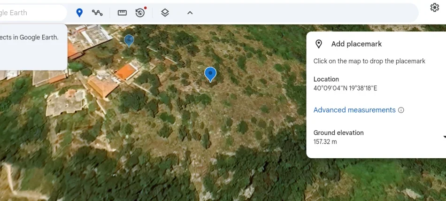This screenshot has width=446, height=201.
Task: Open the map layers stack icon
Action: (165, 13)
